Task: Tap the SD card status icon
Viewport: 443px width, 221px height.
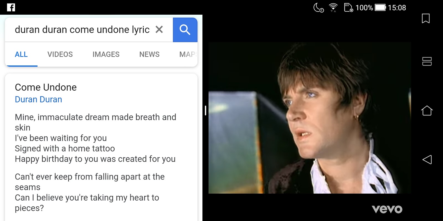Action: click(x=349, y=7)
